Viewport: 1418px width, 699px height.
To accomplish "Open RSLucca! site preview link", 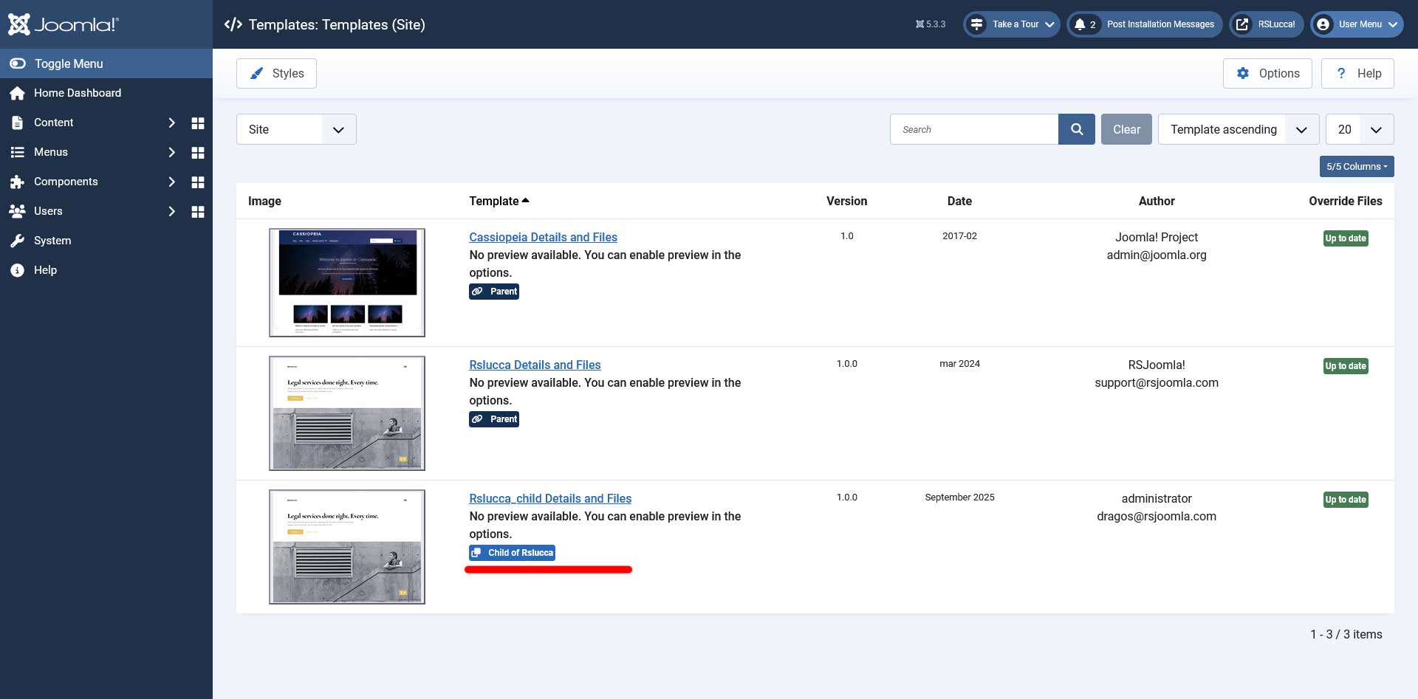I will pos(1267,24).
